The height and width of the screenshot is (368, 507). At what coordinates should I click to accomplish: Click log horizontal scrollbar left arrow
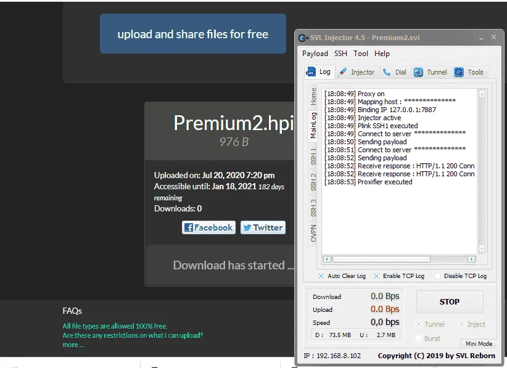point(327,259)
